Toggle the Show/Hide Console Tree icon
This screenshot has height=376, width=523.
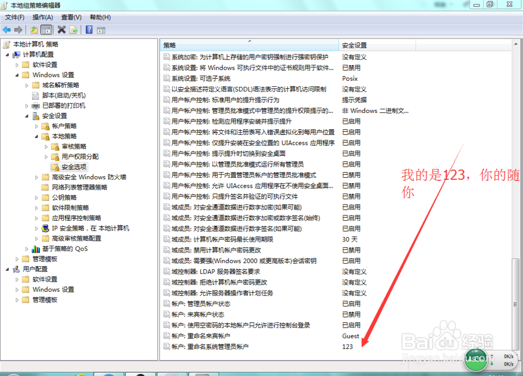[47, 30]
